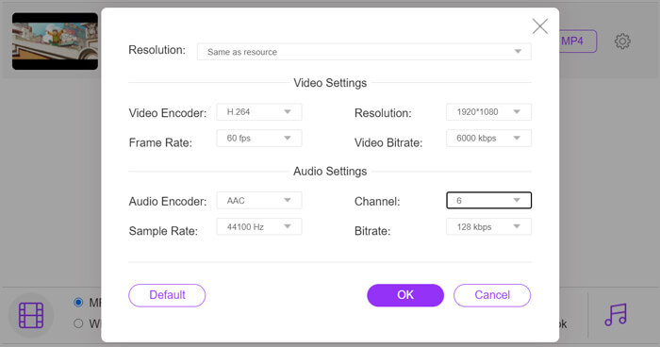Open the Sample Rate 44100 Hz dropdown

pyautogui.click(x=259, y=226)
